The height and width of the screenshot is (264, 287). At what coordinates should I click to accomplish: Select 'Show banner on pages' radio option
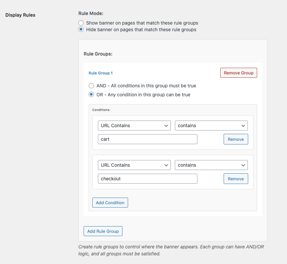[x=81, y=23]
